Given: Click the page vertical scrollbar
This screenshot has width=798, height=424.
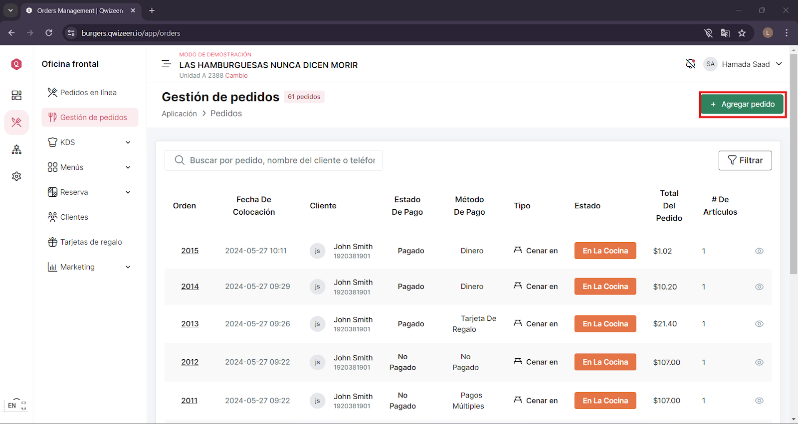Looking at the screenshot, I should 794,164.
